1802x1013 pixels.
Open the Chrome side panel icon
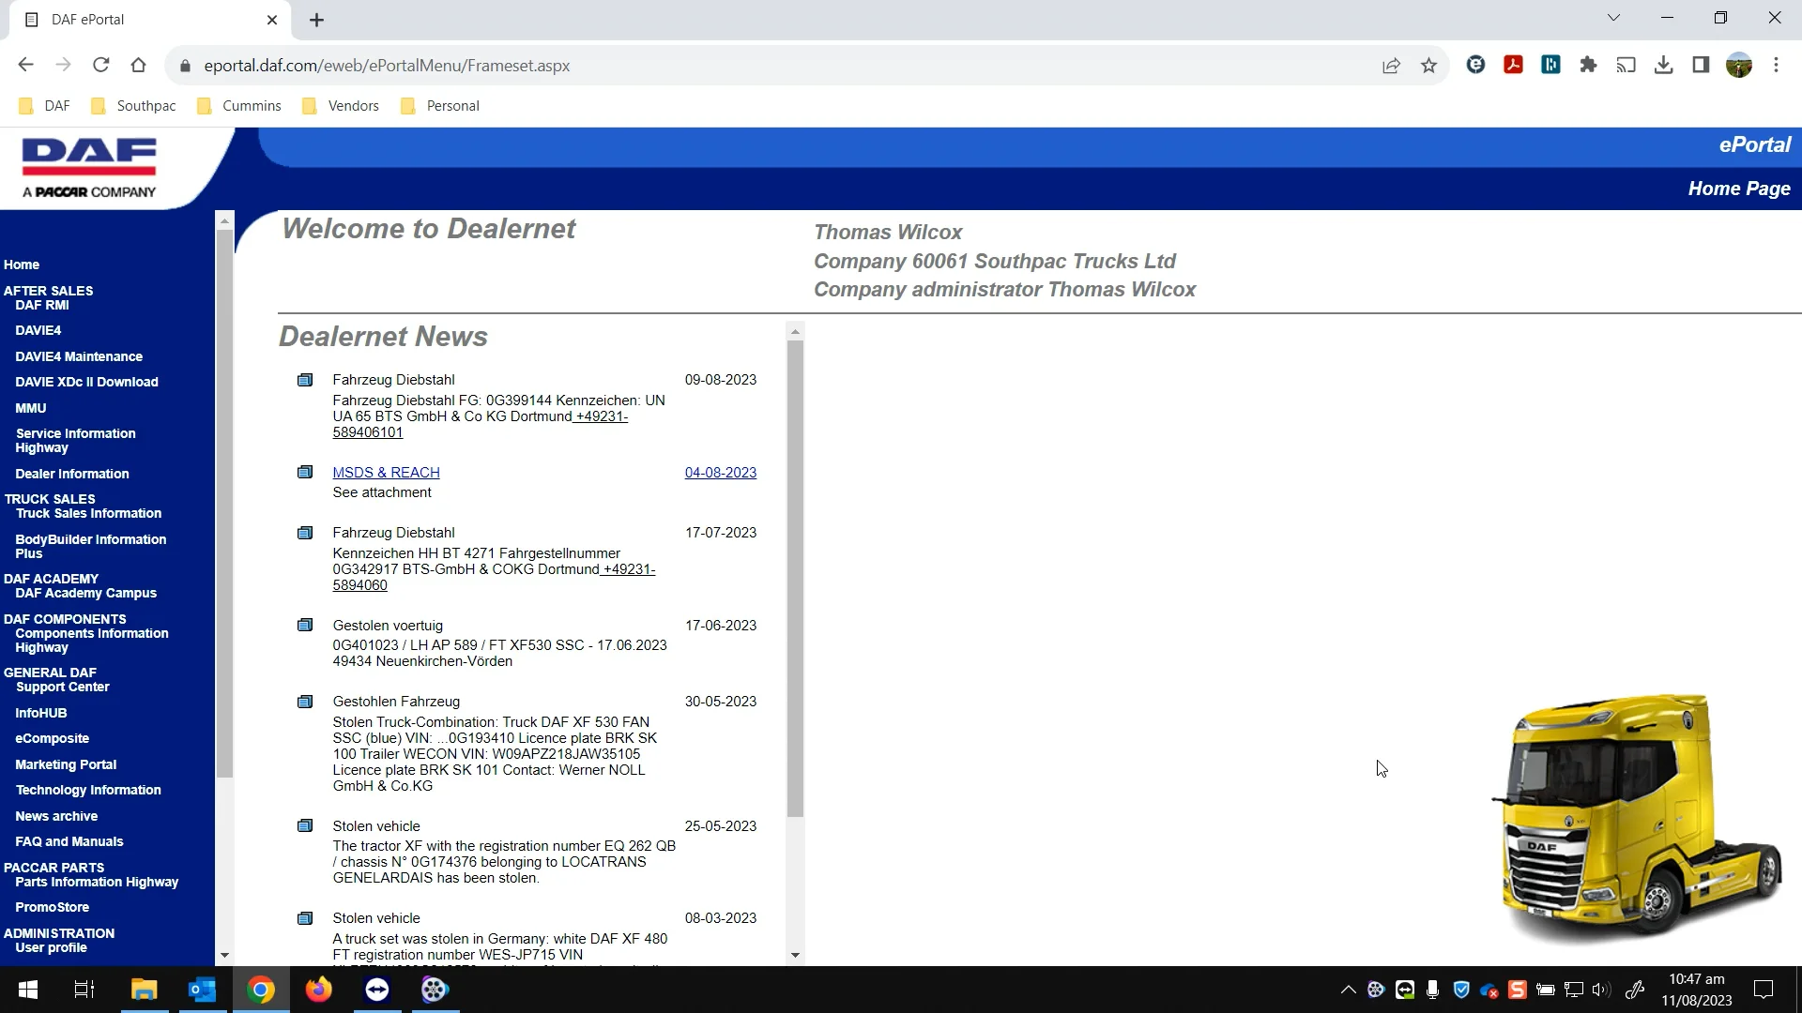click(1701, 66)
